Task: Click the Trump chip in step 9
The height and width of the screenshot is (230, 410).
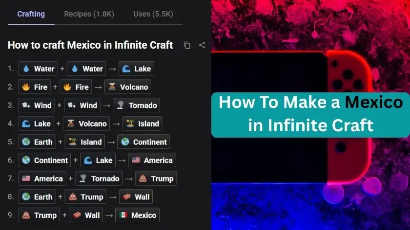Action: tap(39, 215)
